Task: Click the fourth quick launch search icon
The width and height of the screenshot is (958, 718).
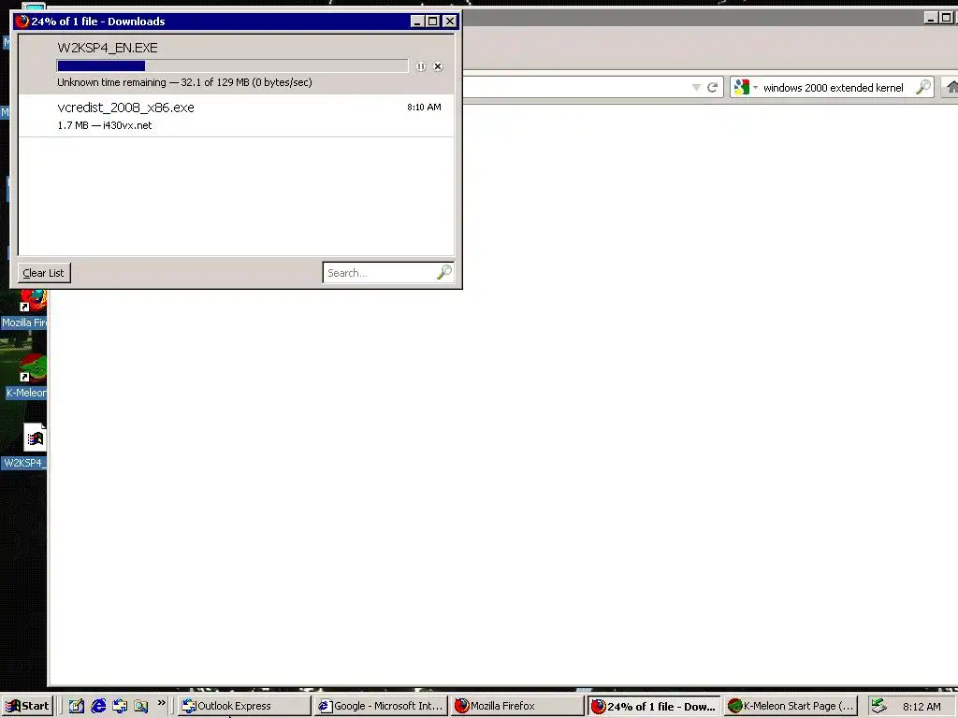Action: pos(141,706)
